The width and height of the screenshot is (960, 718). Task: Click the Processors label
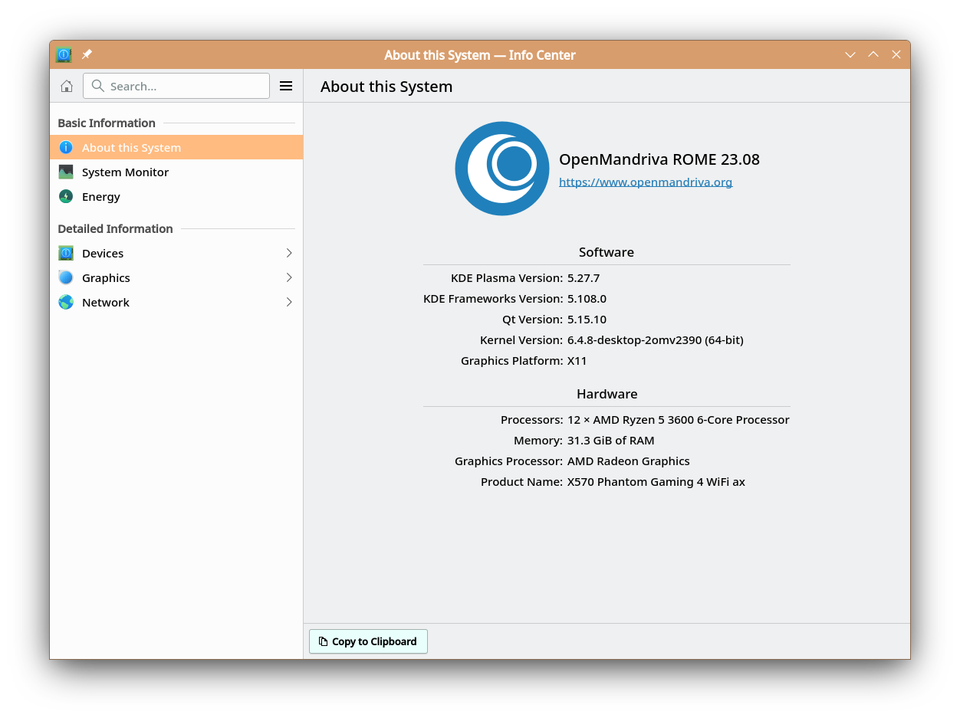(532, 419)
